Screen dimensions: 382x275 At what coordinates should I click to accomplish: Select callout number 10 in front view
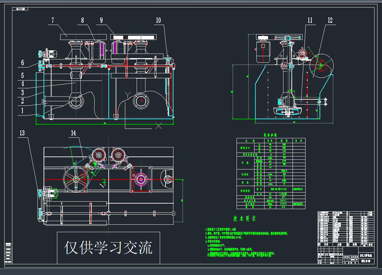click(158, 20)
